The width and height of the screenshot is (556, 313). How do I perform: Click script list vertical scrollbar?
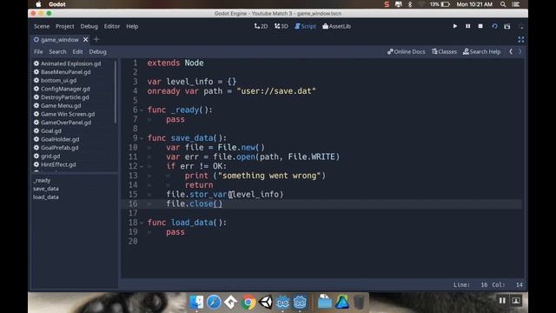pos(116,92)
